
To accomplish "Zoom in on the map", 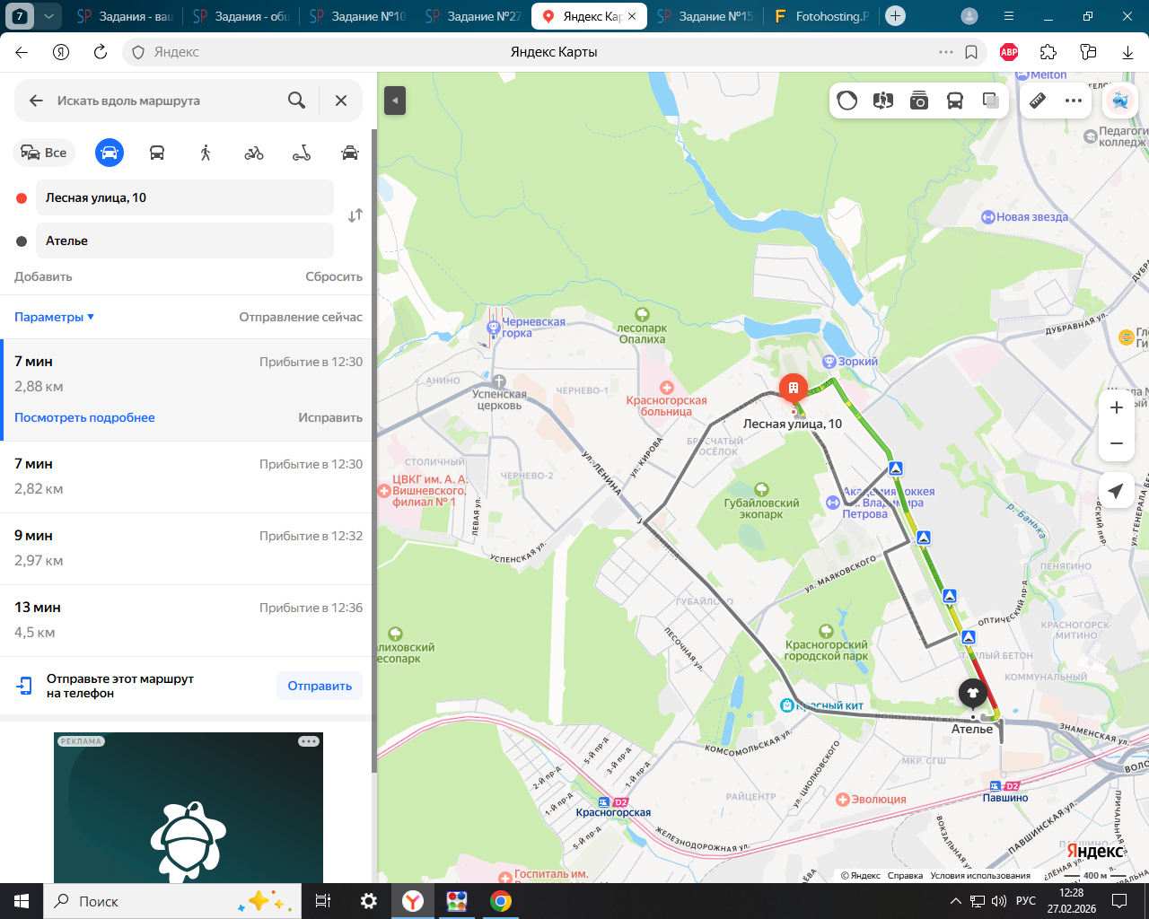I will click(x=1117, y=407).
